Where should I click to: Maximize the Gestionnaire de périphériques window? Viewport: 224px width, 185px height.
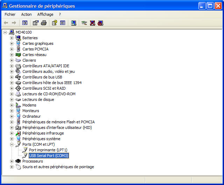tap(210, 6)
